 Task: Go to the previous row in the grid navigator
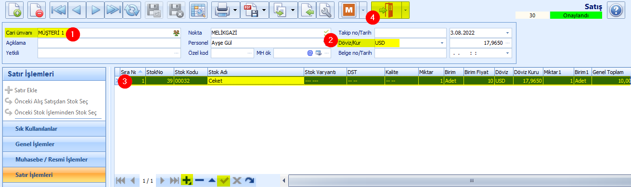(133, 180)
